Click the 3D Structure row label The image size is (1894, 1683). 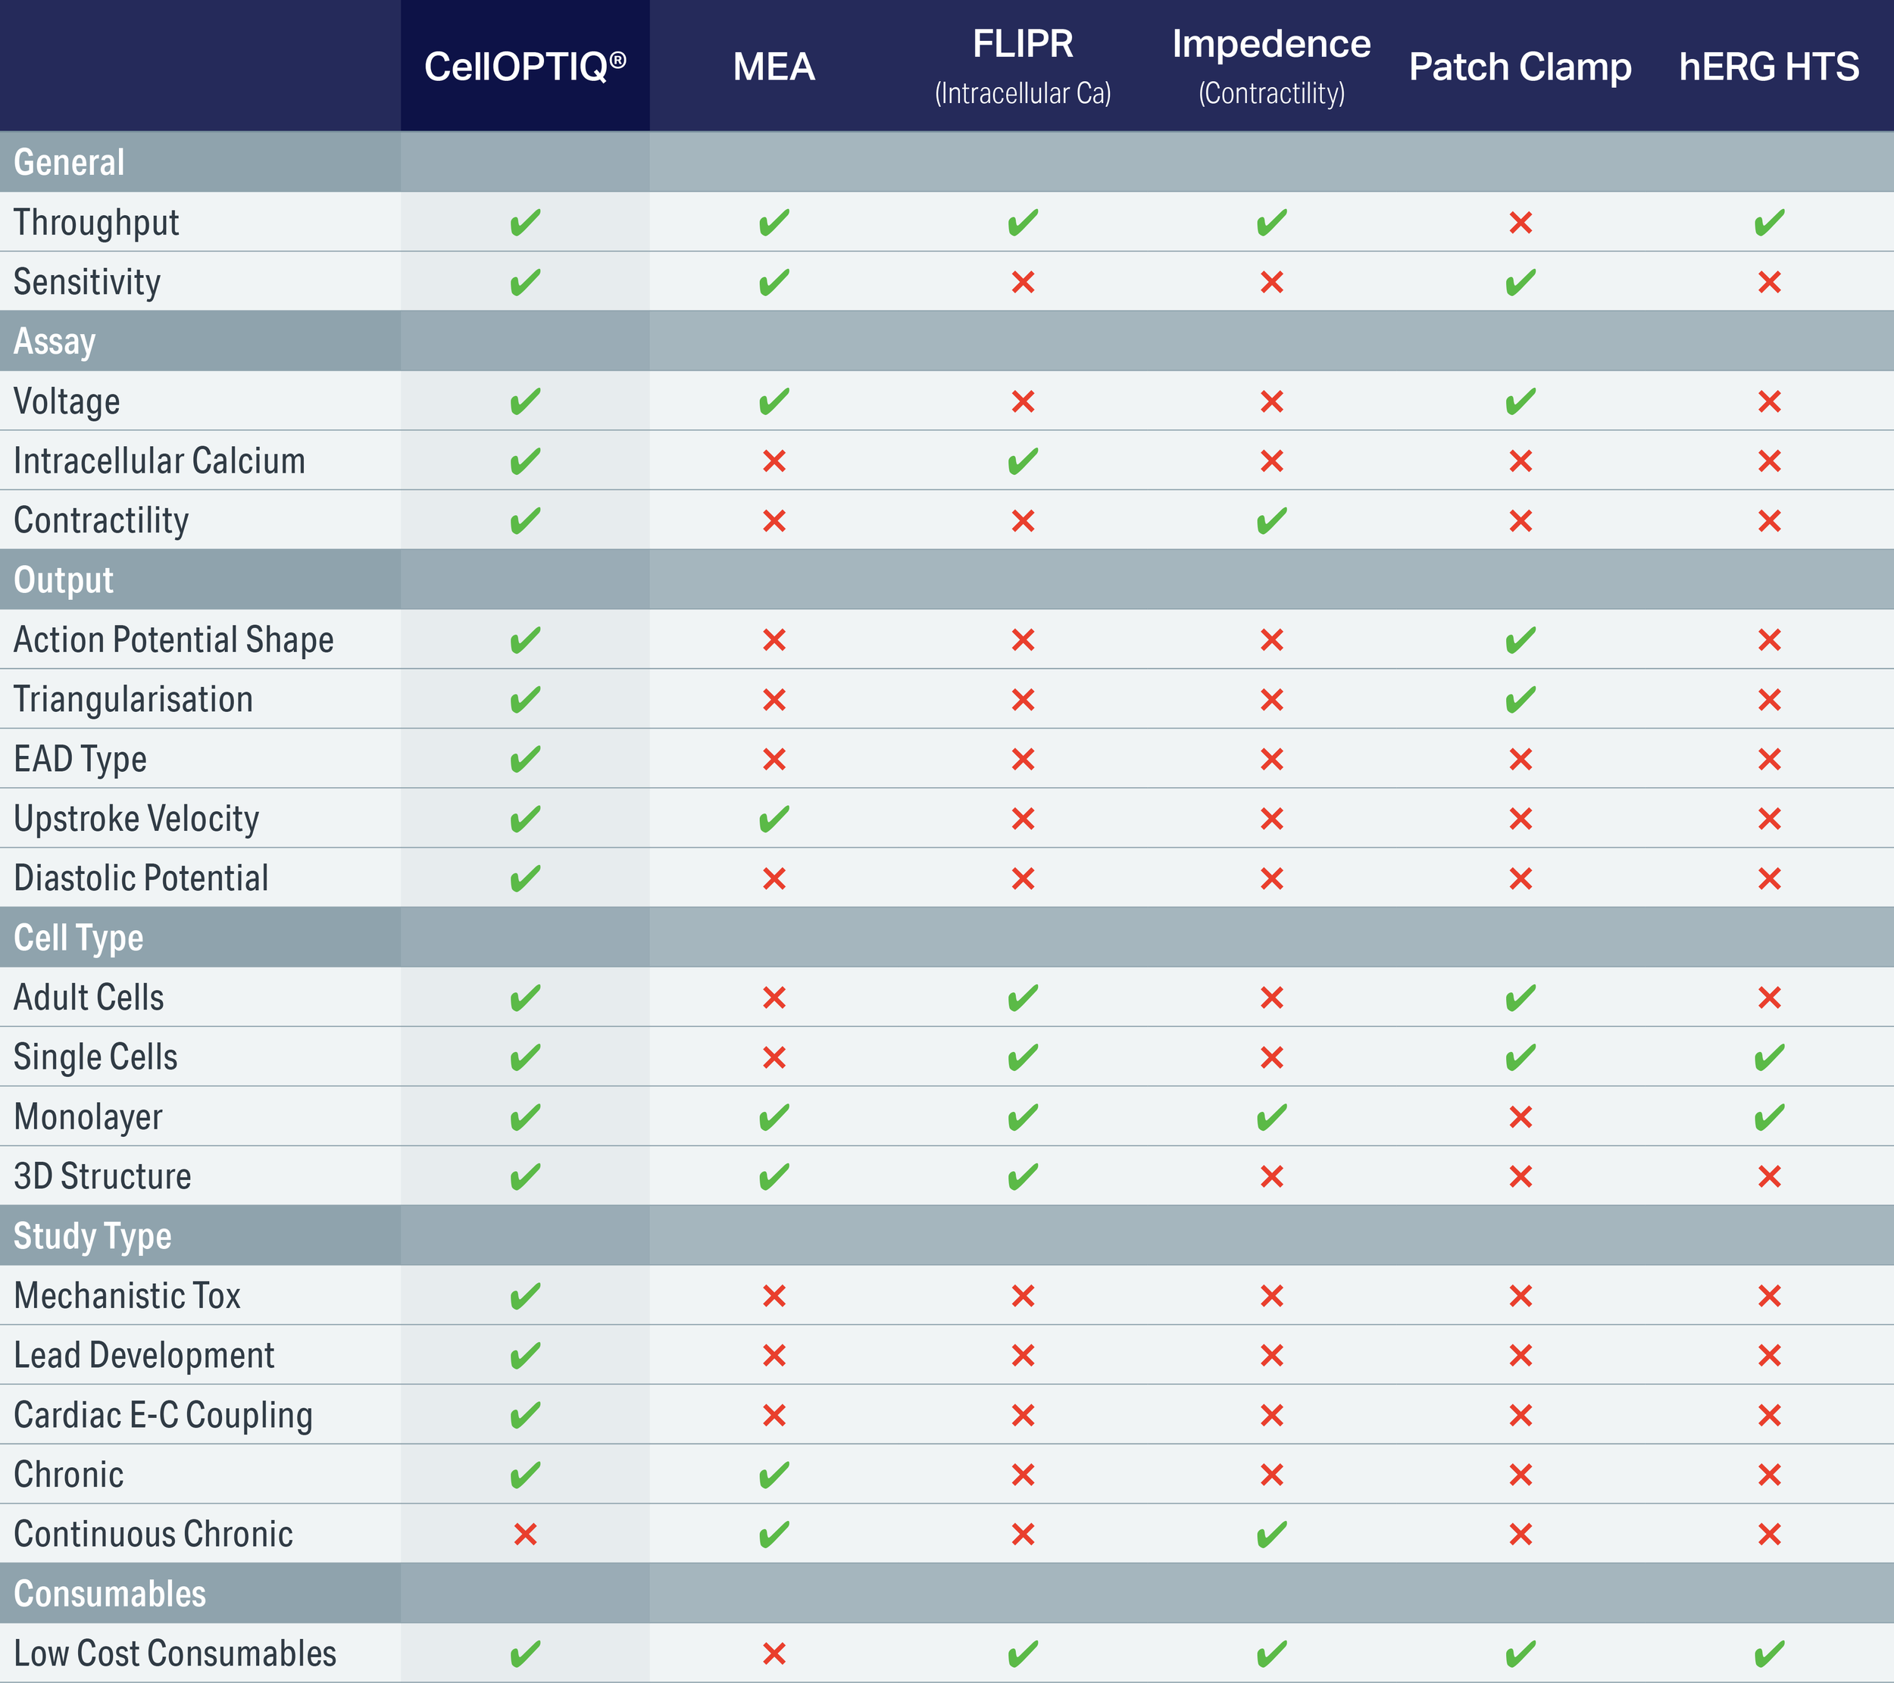tap(103, 1176)
